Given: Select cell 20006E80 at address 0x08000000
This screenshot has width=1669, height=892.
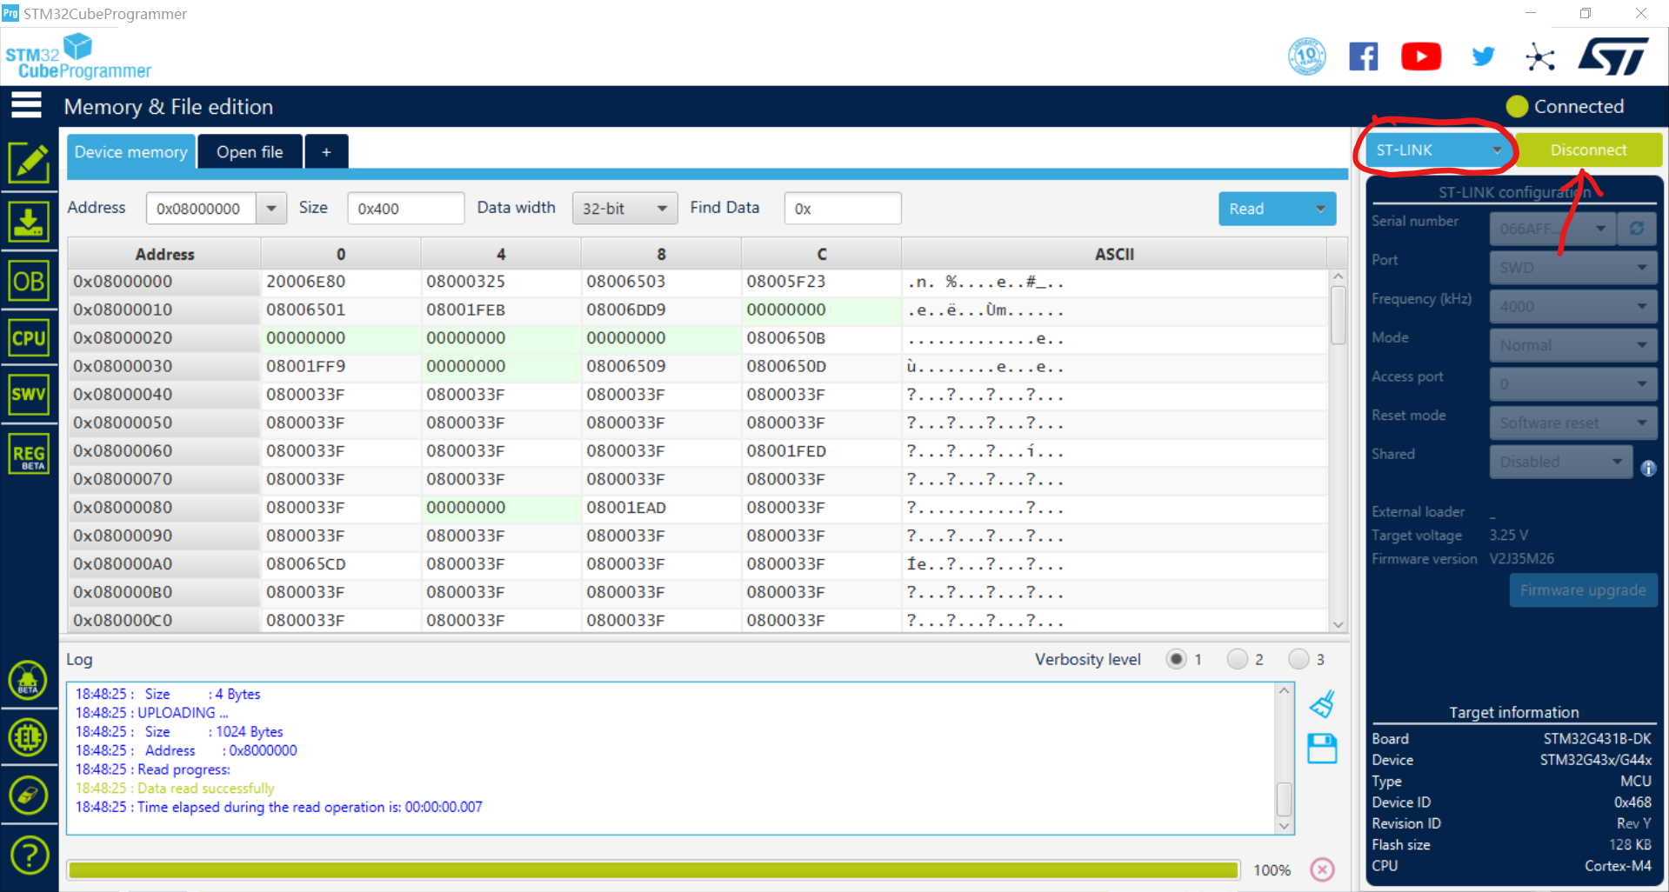Looking at the screenshot, I should pyautogui.click(x=340, y=282).
